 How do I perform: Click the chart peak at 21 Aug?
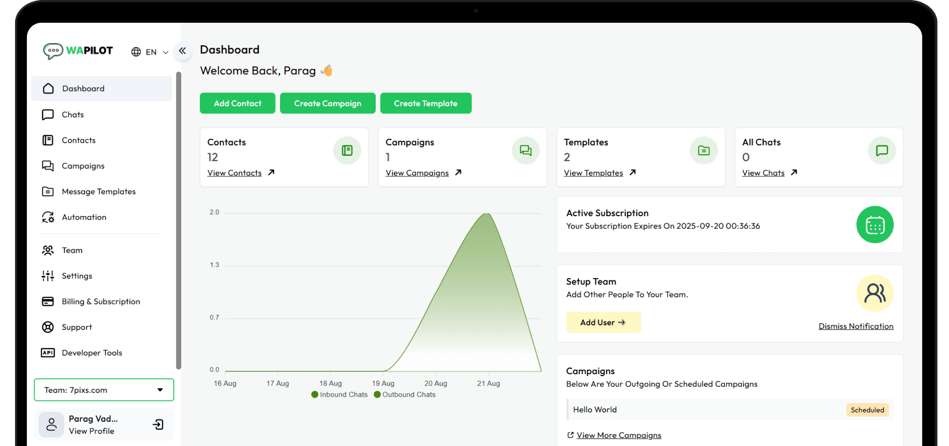(488, 213)
